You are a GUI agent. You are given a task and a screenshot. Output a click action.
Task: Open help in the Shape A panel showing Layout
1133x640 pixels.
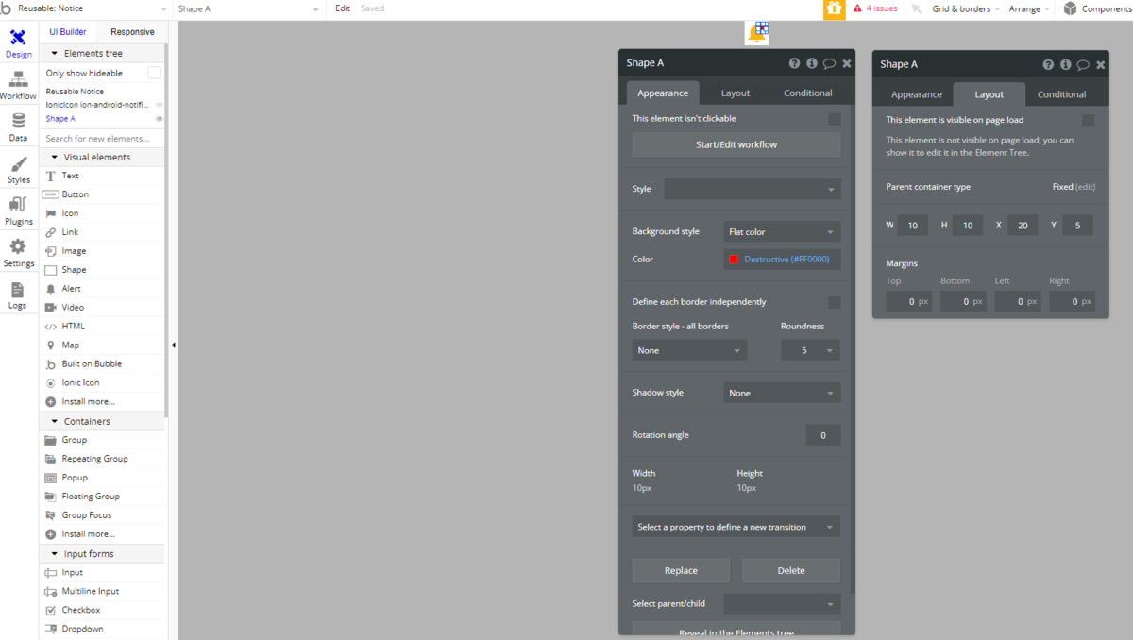pos(1048,64)
